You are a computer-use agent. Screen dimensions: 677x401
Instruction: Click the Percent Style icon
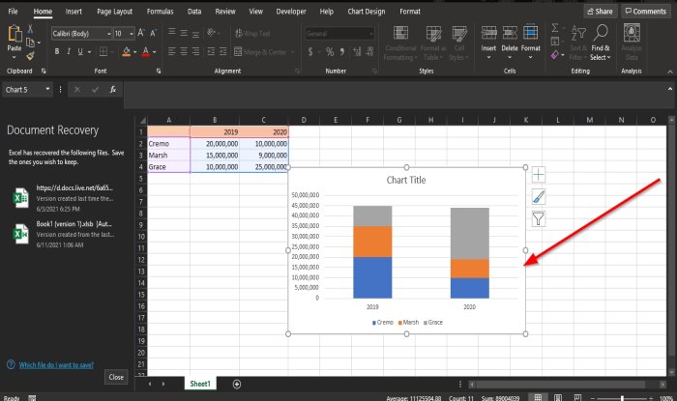tap(330, 52)
